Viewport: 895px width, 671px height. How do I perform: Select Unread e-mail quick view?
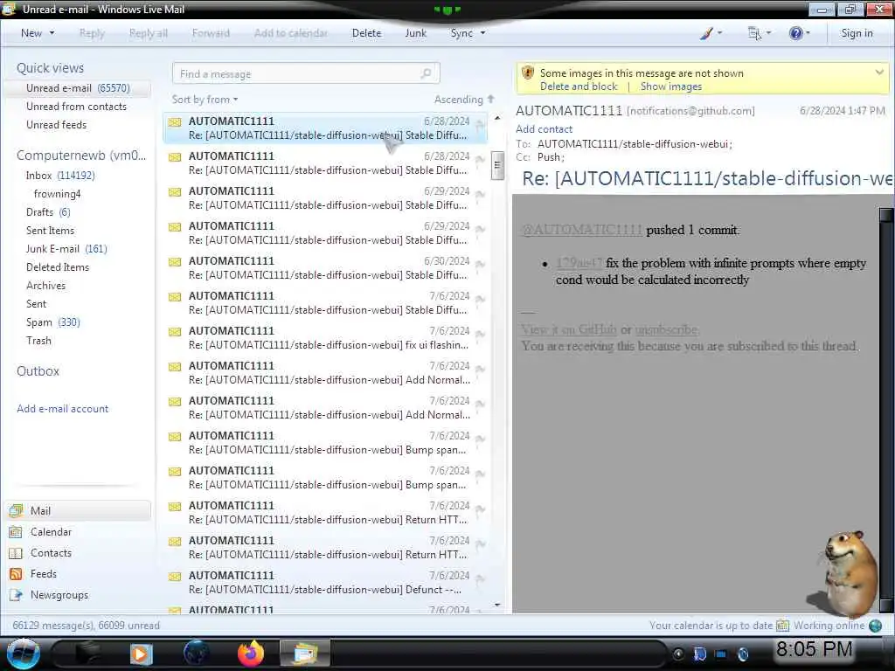pos(78,88)
